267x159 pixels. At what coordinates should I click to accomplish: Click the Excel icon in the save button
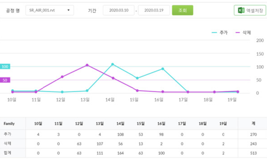pos(241,10)
